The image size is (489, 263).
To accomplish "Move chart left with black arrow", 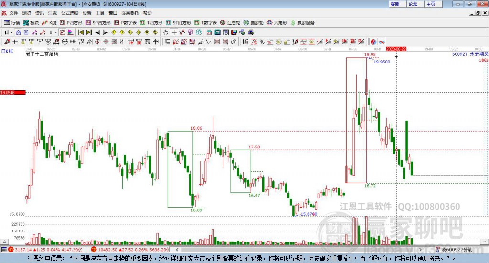I will 97,32.
